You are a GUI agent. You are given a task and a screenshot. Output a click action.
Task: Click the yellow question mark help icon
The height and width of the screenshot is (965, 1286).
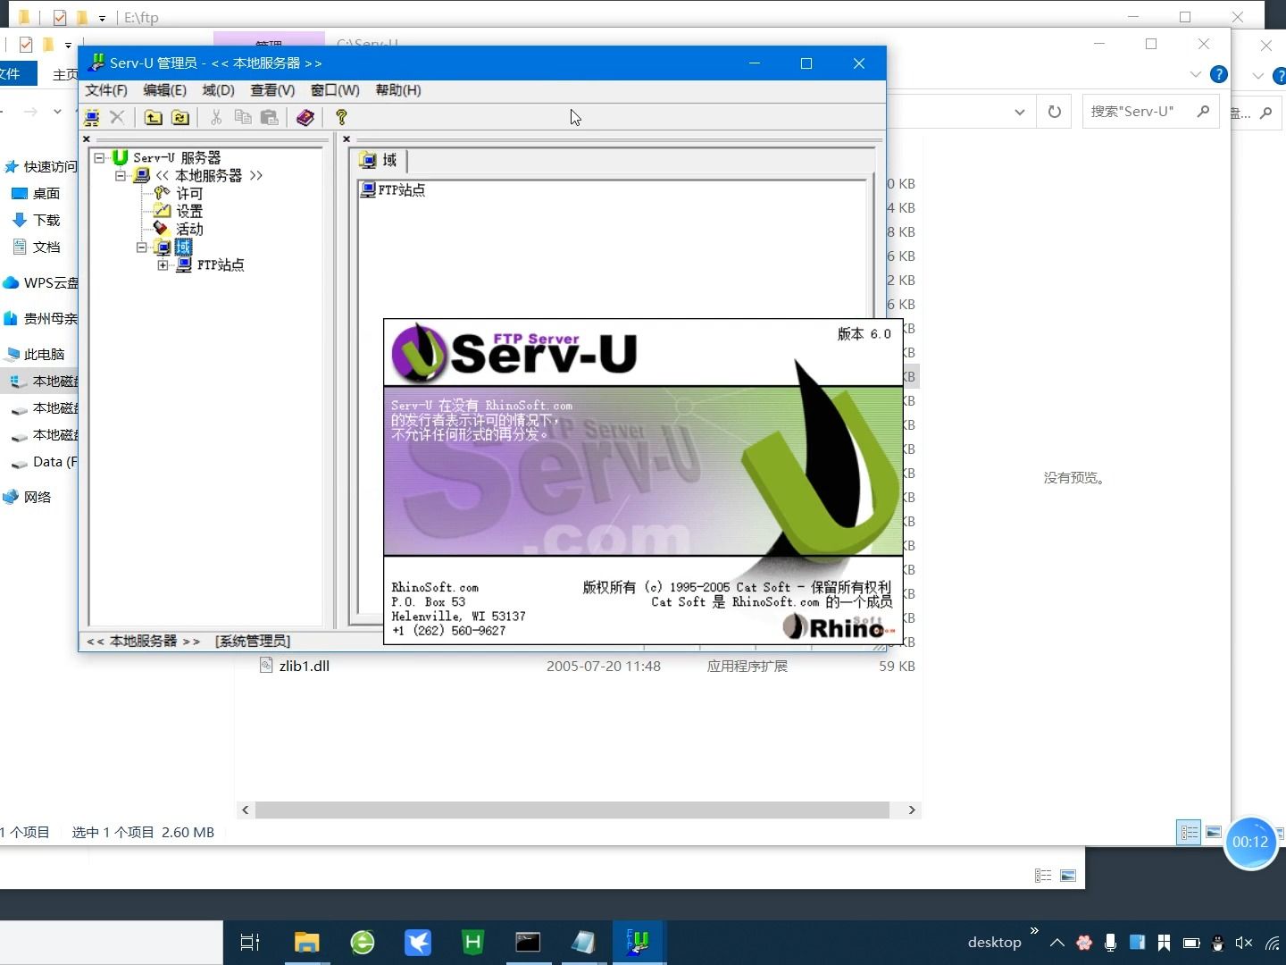340,117
